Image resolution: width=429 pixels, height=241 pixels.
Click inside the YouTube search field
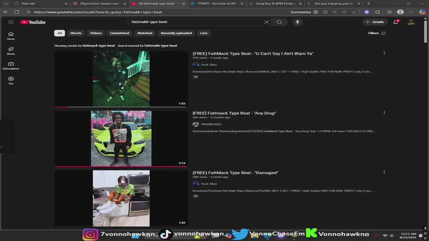196,22
